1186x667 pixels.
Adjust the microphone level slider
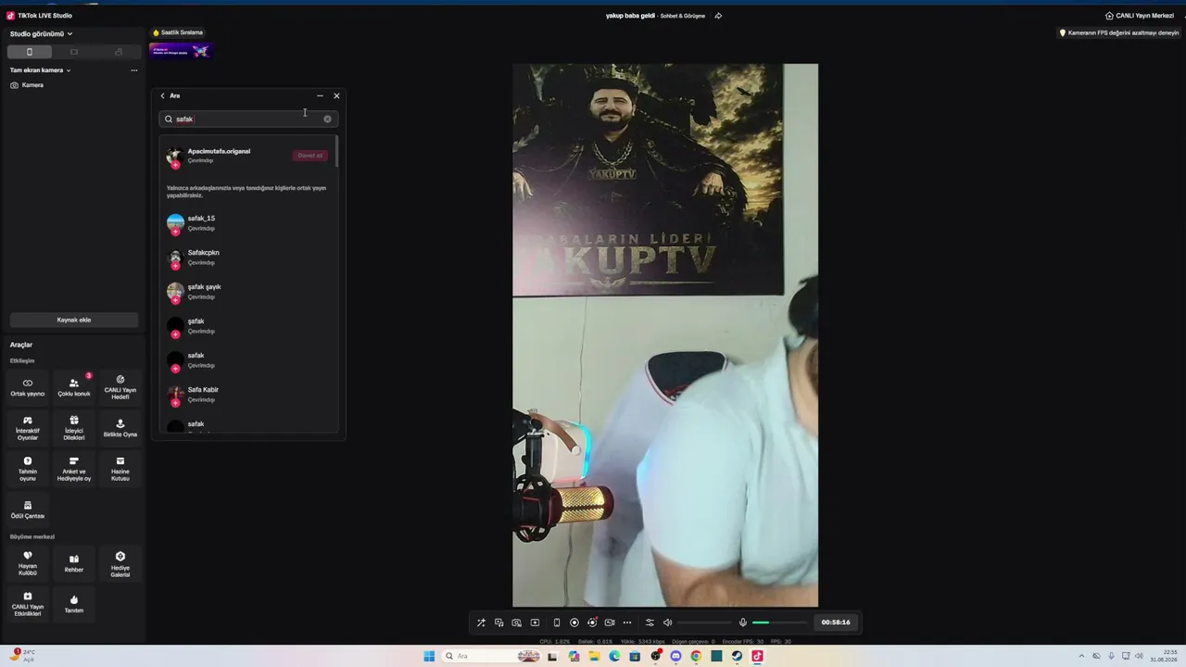pyautogui.click(x=779, y=623)
